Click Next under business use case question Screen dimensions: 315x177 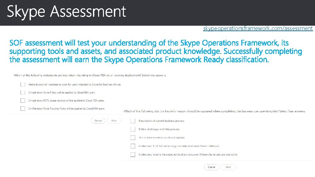(228, 167)
